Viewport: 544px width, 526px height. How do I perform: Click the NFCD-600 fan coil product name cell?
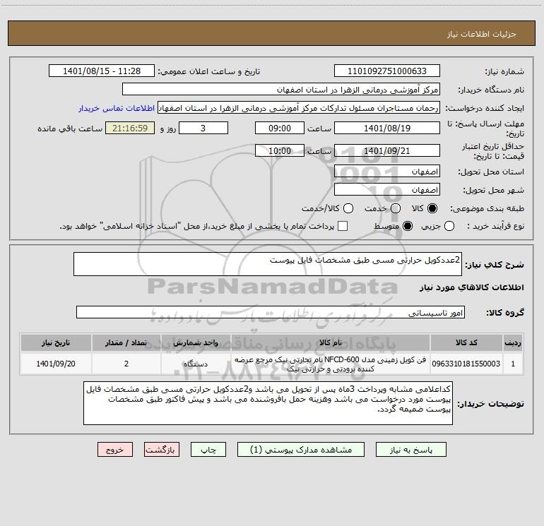point(331,364)
